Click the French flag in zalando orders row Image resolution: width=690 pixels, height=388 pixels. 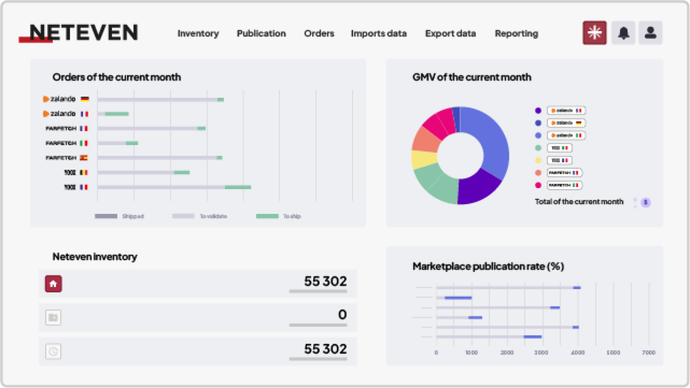[85, 114]
